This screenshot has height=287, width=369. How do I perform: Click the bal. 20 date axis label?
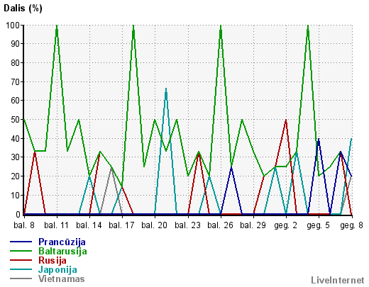coord(154,225)
